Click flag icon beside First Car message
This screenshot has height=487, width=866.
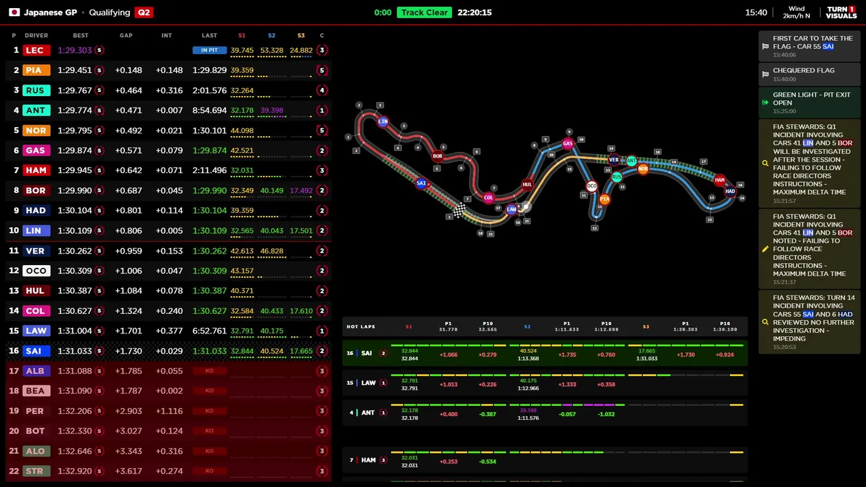tap(765, 46)
